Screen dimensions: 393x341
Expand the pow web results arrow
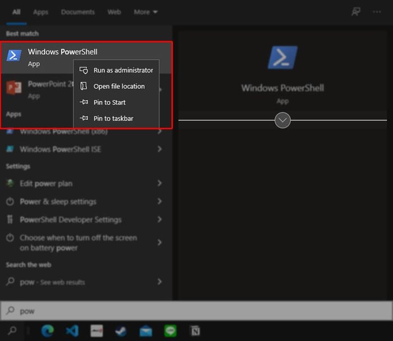tap(159, 282)
